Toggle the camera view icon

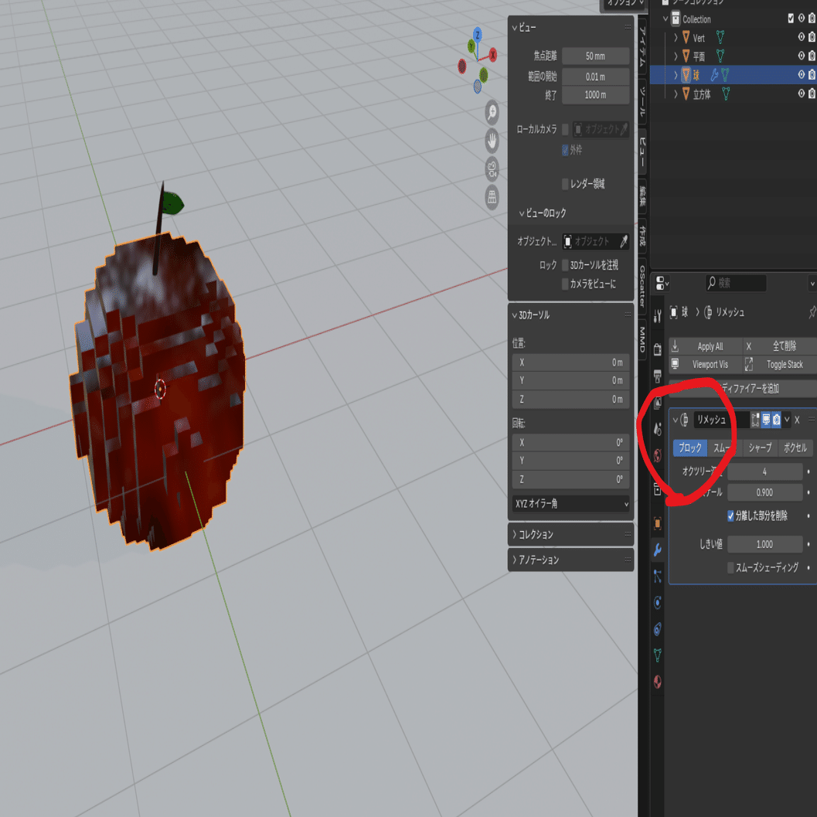pyautogui.click(x=492, y=169)
